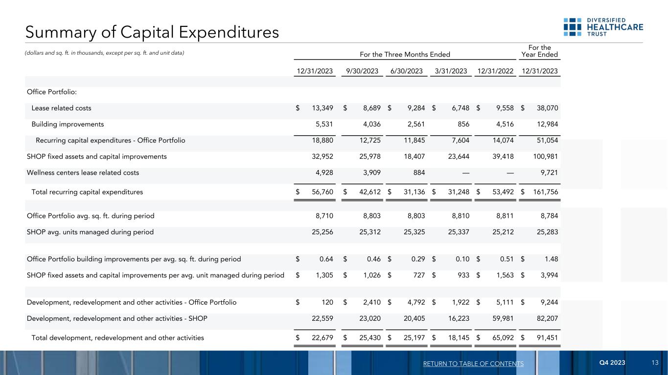Select the 161,756 total recurring expenditures value
The width and height of the screenshot is (668, 375).
(x=543, y=192)
